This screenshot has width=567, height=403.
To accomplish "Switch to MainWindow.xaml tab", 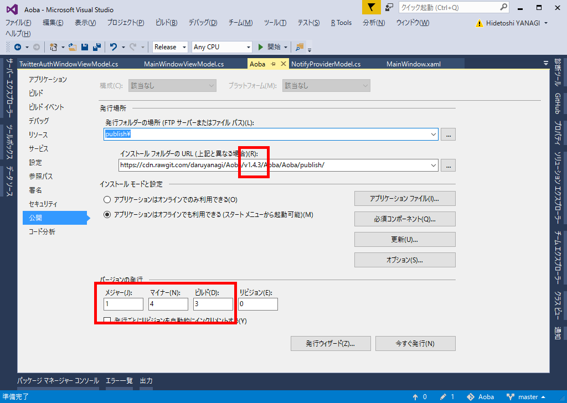I will tap(413, 64).
